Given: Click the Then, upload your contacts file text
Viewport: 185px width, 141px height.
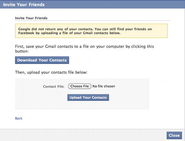Looking at the screenshot, I should tap(51, 72).
